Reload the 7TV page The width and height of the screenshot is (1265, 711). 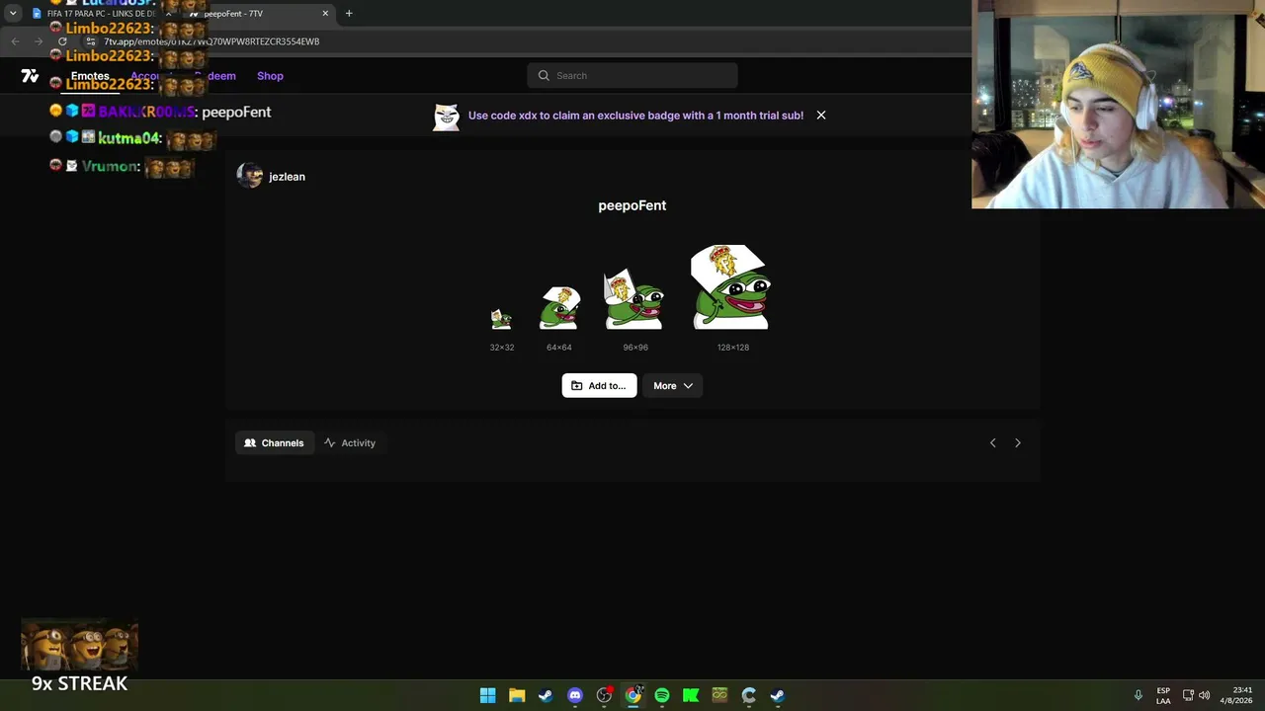(62, 41)
